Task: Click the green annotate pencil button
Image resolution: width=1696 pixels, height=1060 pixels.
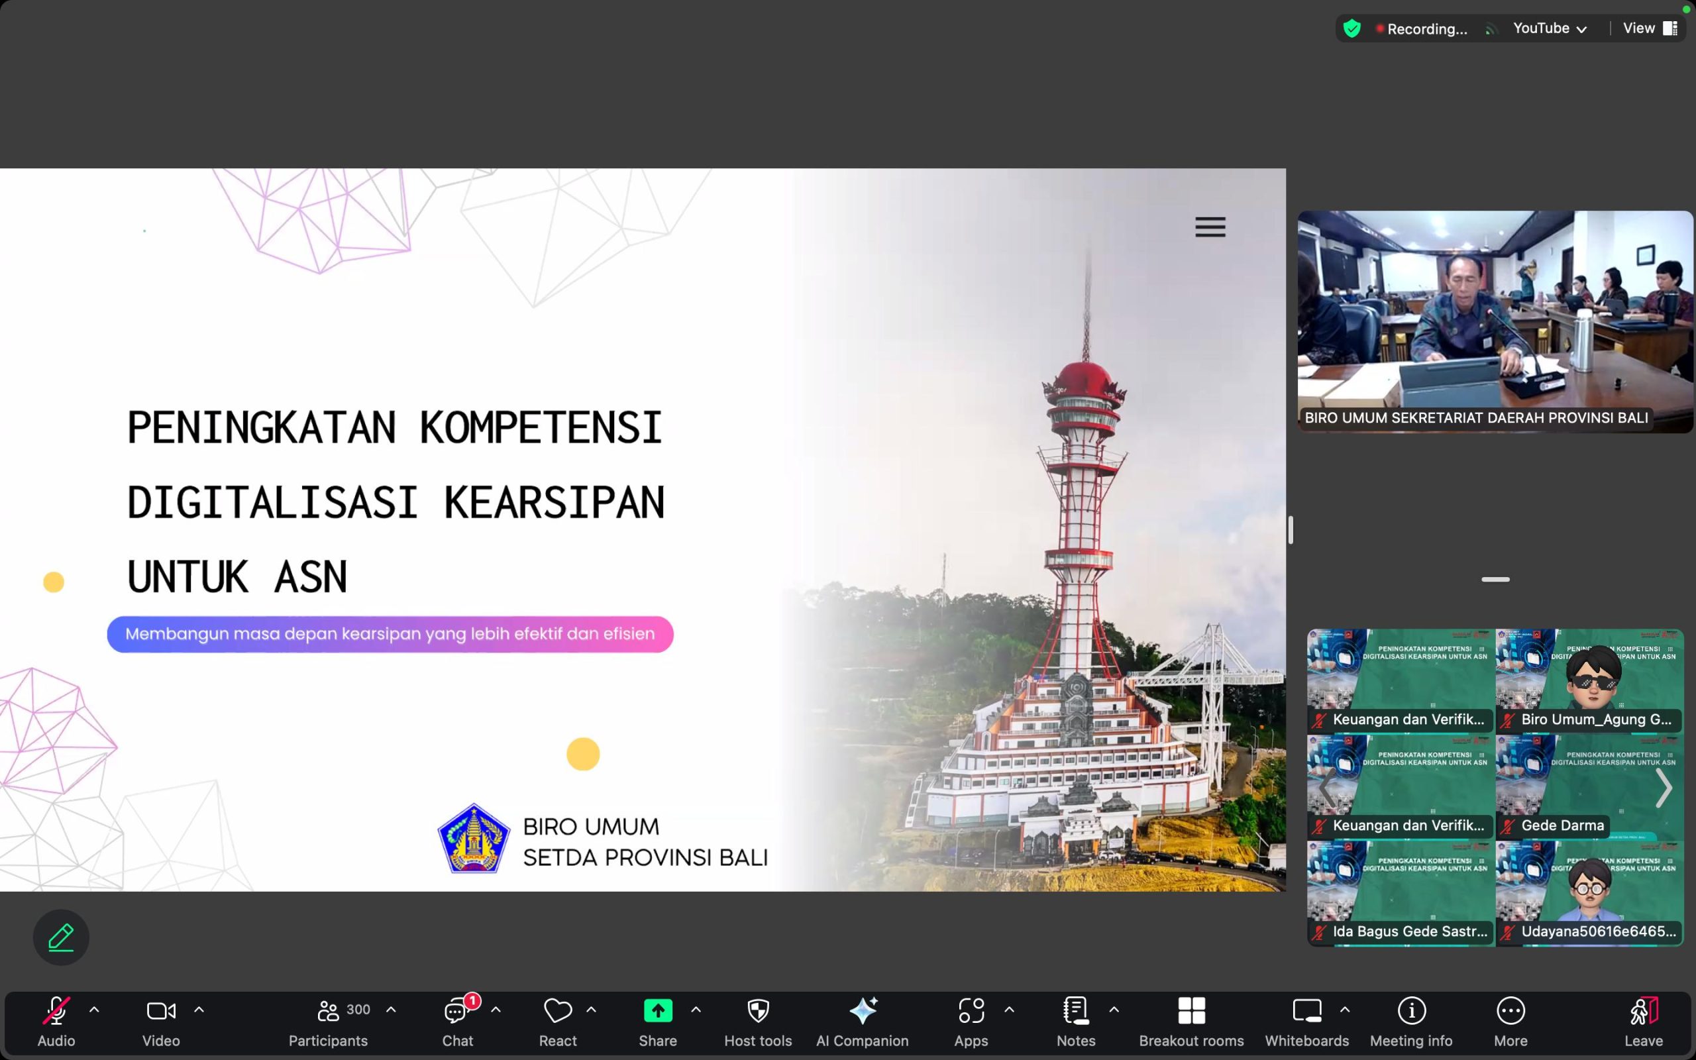Action: 61,937
